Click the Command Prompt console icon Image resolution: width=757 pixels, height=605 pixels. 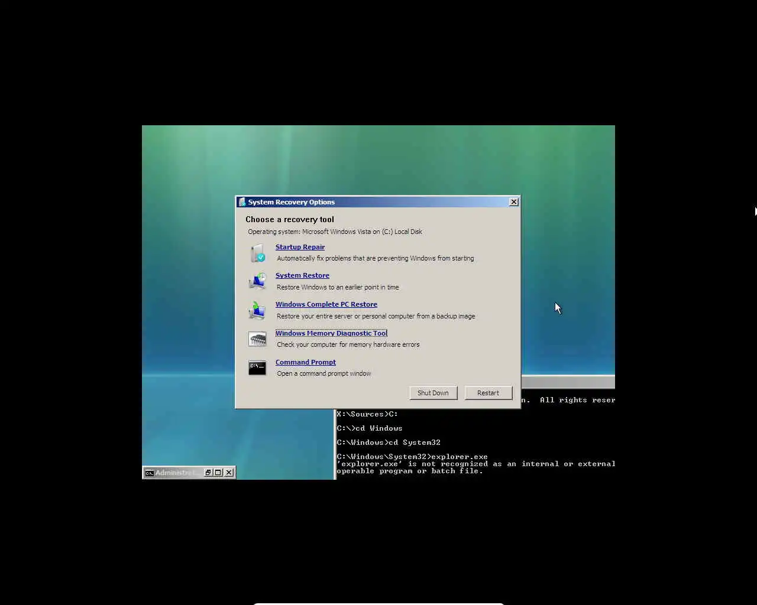coord(257,368)
